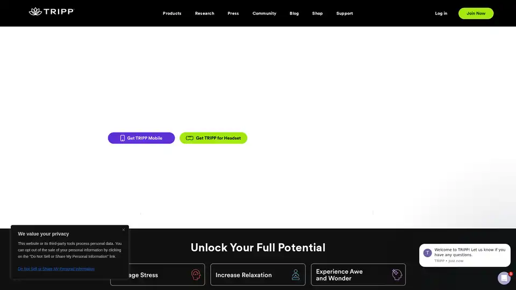516x290 pixels.
Task: Click the head icon on Manage Stress card
Action: pos(196,275)
